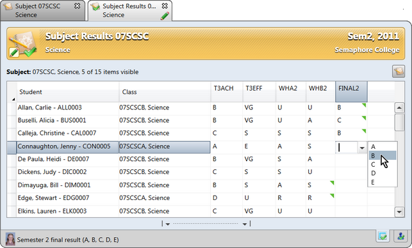Choose grade D in the grade list
This screenshot has width=412, height=248.
click(383, 173)
